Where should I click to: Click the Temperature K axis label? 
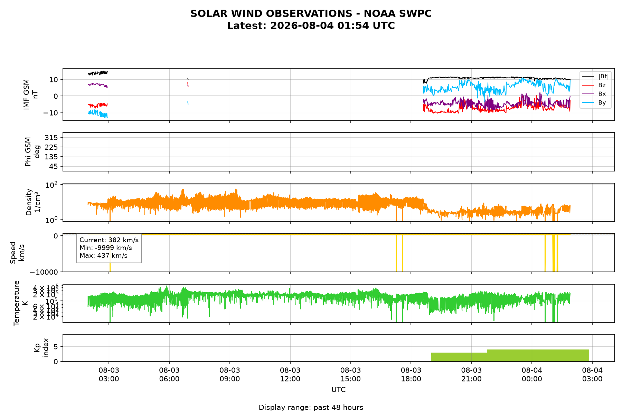click(x=21, y=303)
